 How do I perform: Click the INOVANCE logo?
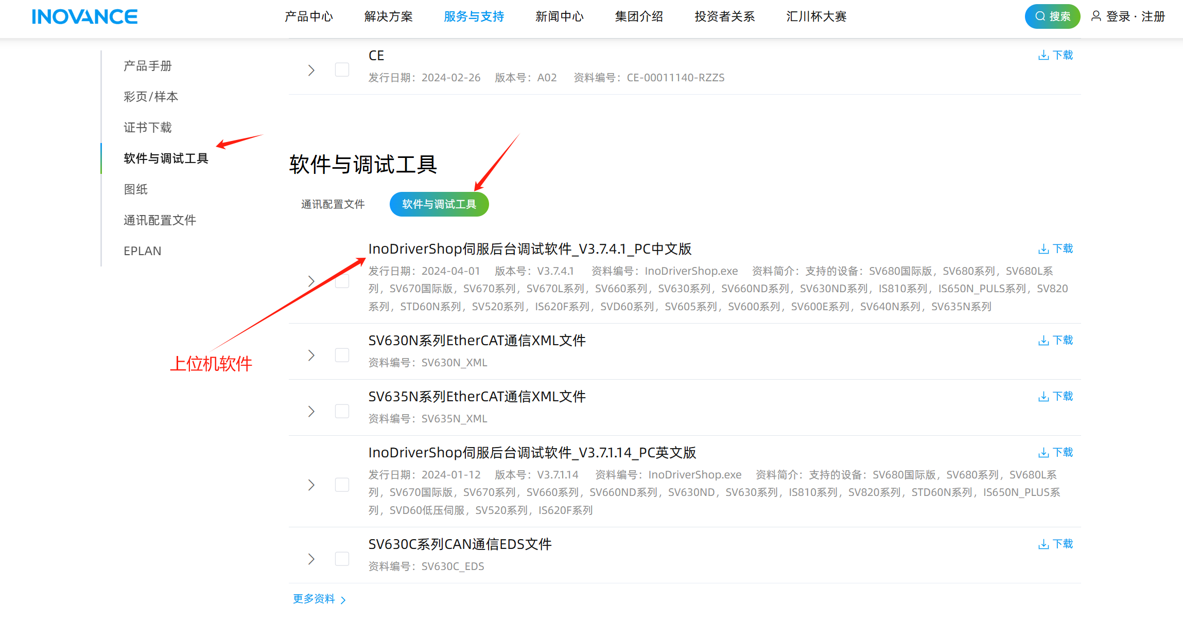coord(84,17)
